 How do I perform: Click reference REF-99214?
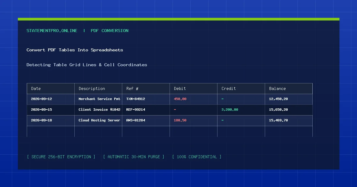click(136, 110)
